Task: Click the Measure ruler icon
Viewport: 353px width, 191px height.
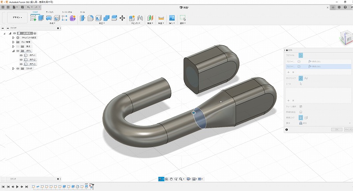Action: tap(161, 18)
